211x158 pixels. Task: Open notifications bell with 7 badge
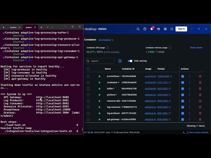click(x=152, y=29)
